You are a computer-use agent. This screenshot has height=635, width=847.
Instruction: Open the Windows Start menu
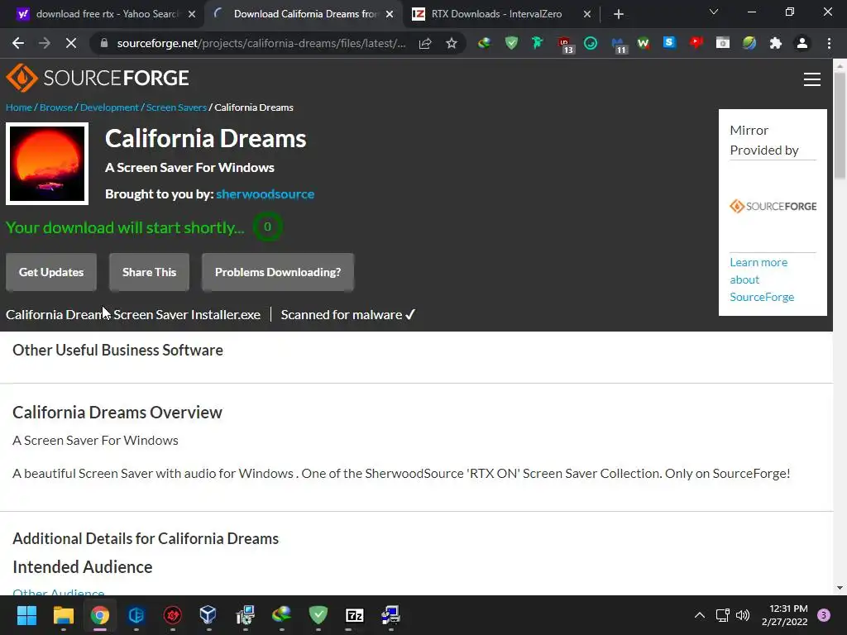click(26, 615)
